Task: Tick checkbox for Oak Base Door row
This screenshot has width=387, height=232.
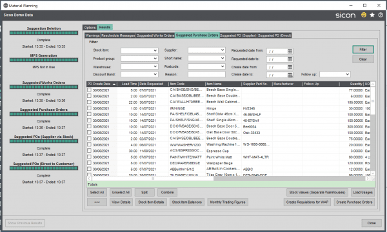Action: point(89,132)
